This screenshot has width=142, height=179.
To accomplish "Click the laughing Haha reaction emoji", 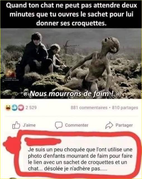I will pyautogui.click(x=8, y=108).
